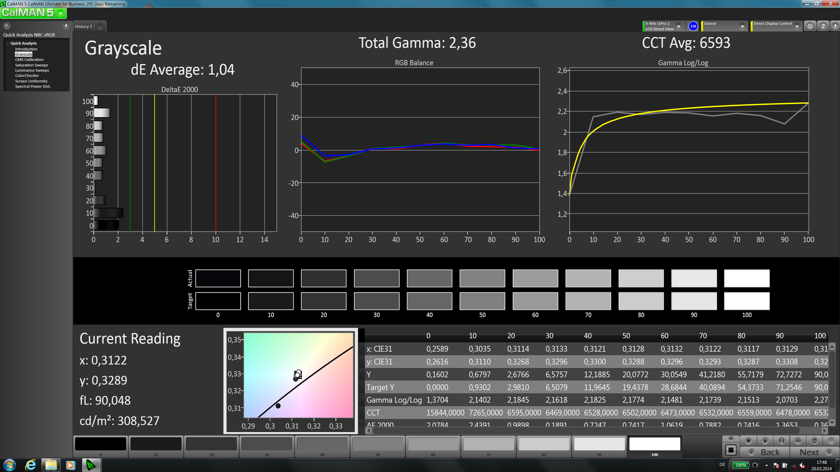Open the Source dropdown
Screen dimensions: 840x472
pyautogui.click(x=742, y=26)
